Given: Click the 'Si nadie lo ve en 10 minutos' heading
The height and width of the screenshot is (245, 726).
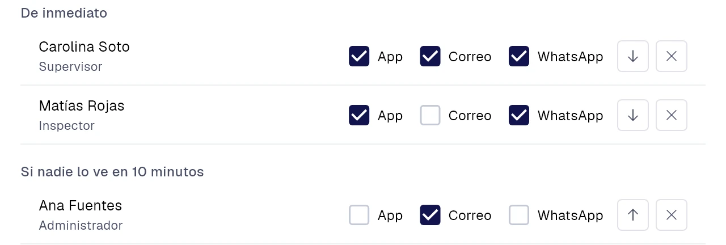Looking at the screenshot, I should tap(112, 171).
